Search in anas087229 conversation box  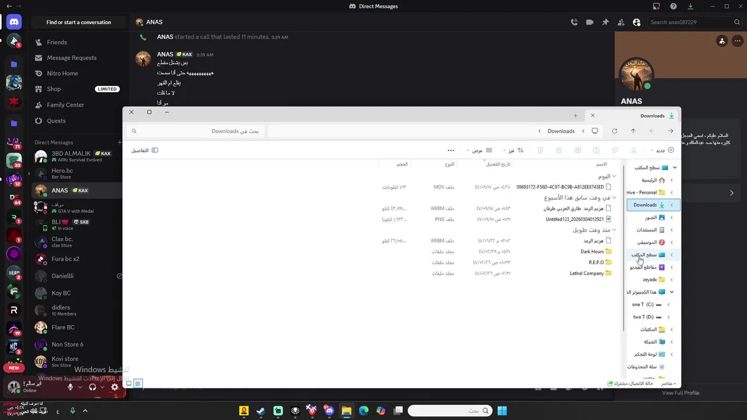coord(694,22)
